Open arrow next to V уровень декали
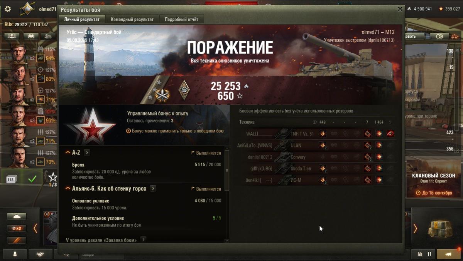This screenshot has width=463, height=261. pos(143,240)
